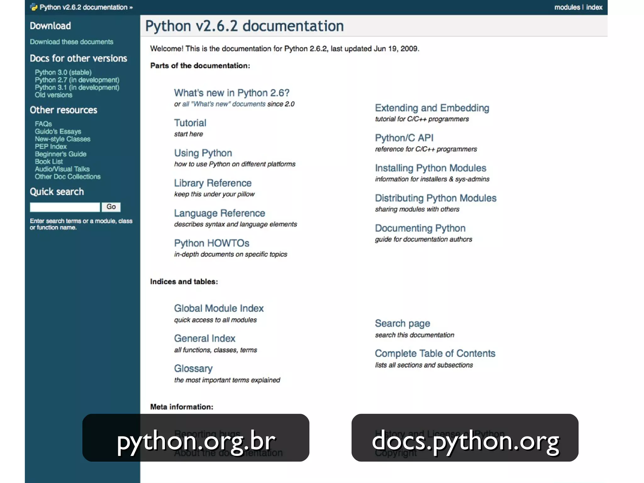This screenshot has height=483, width=644.
Task: Open the Tutorial section
Action: point(190,123)
